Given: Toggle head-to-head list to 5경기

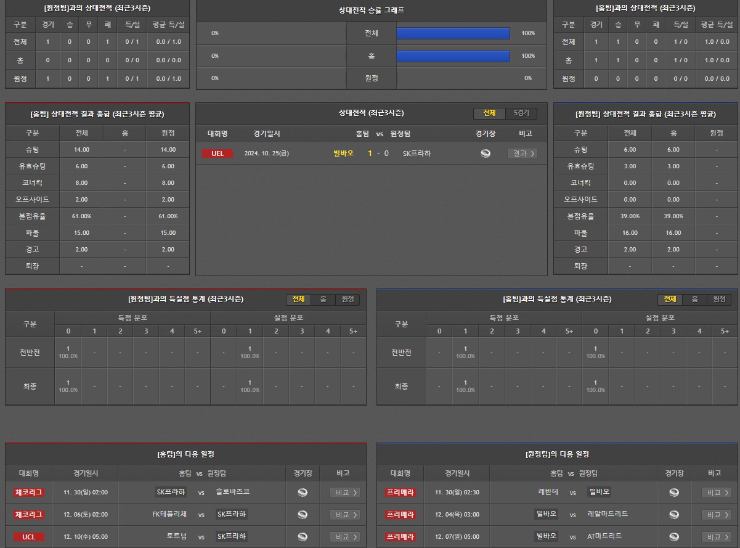Looking at the screenshot, I should (x=521, y=113).
